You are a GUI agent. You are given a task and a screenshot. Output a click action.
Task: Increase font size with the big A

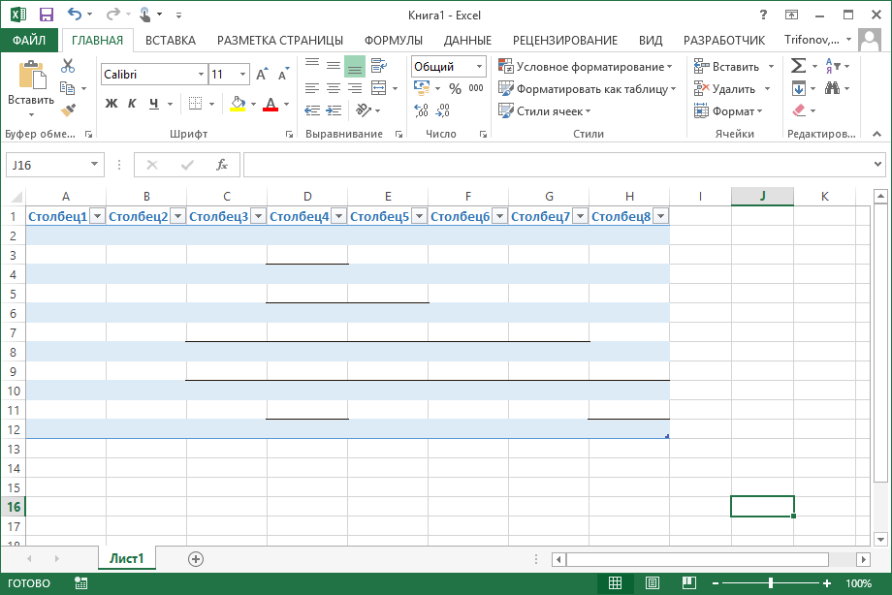262,74
